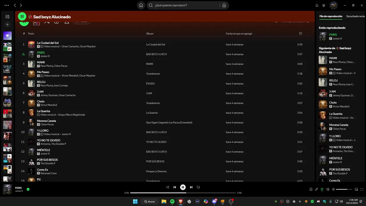The image size is (366, 206).
Task: Pause playback in bottom player
Action: pyautogui.click(x=183, y=187)
